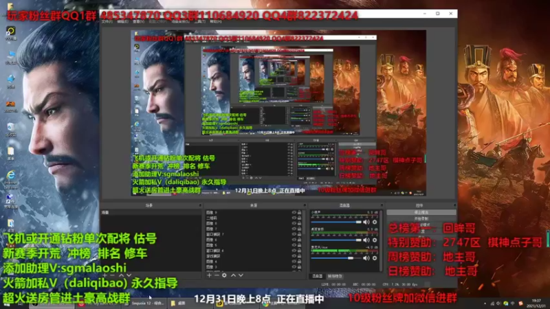Move scene down in Scenes toolbar
550x309 pixels.
129,275
